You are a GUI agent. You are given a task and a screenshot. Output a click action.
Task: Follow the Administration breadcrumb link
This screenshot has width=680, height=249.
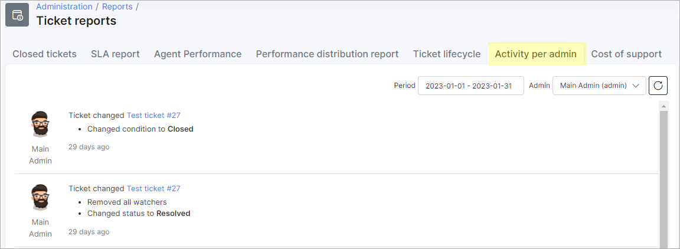point(64,6)
